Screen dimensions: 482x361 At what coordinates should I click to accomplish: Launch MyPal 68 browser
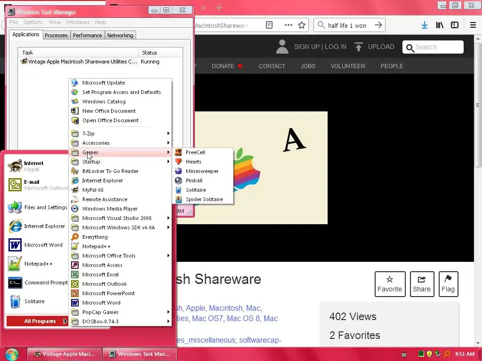(x=120, y=190)
